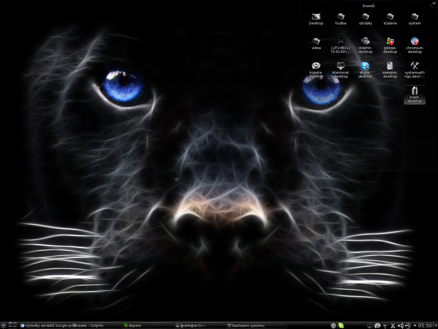
Task: Open the kopete.desktop messenger launcher
Action: [316, 70]
